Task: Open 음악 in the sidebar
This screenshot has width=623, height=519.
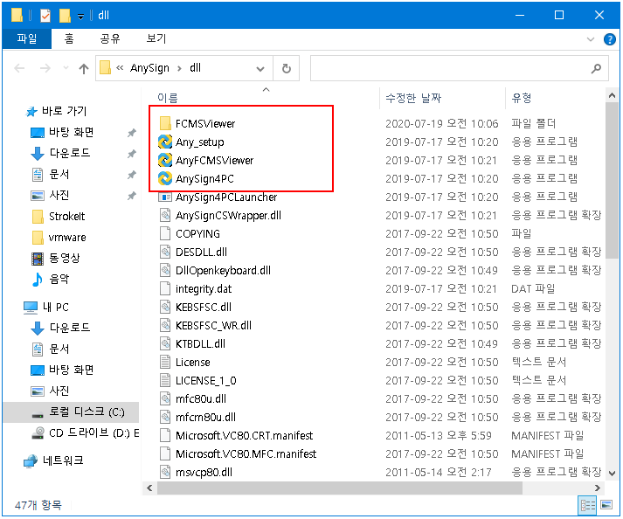Action: (x=59, y=279)
